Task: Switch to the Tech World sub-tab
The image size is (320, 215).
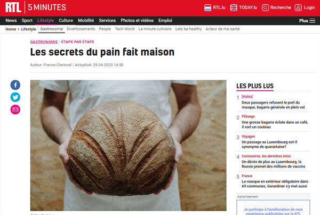Action: coord(125,29)
